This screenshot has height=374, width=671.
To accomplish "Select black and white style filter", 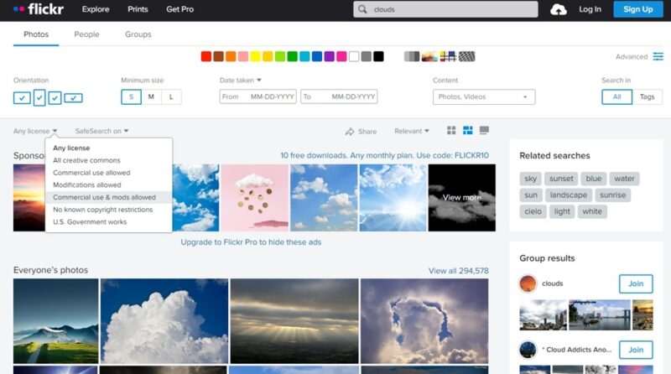I will coord(412,56).
